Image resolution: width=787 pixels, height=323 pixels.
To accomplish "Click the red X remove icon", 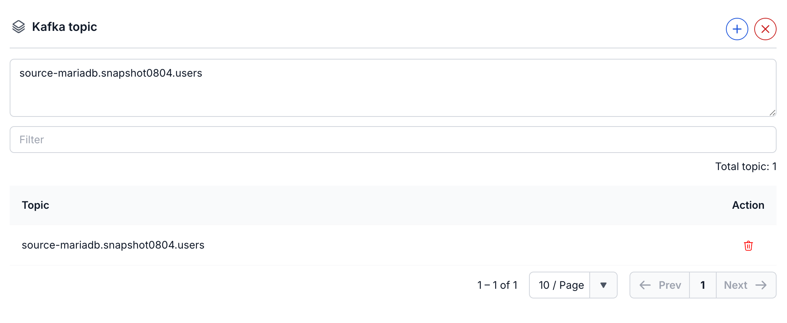I will pyautogui.click(x=765, y=29).
